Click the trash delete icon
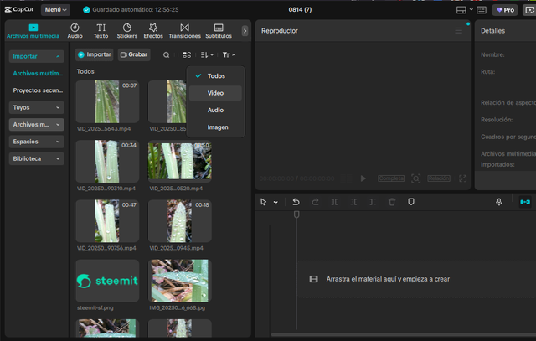This screenshot has width=536, height=341. [x=392, y=202]
